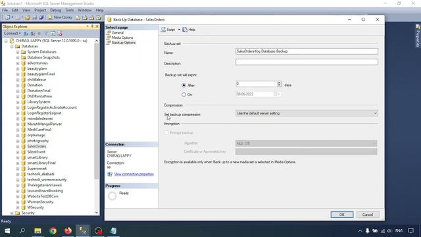This screenshot has height=237, width=421.
Task: Open the Certificate or Asymmetric key dropdown
Action: pyautogui.click(x=307, y=151)
